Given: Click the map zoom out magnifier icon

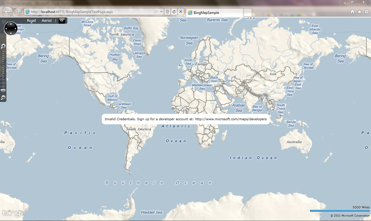Looking at the screenshot, I should (x=3, y=98).
